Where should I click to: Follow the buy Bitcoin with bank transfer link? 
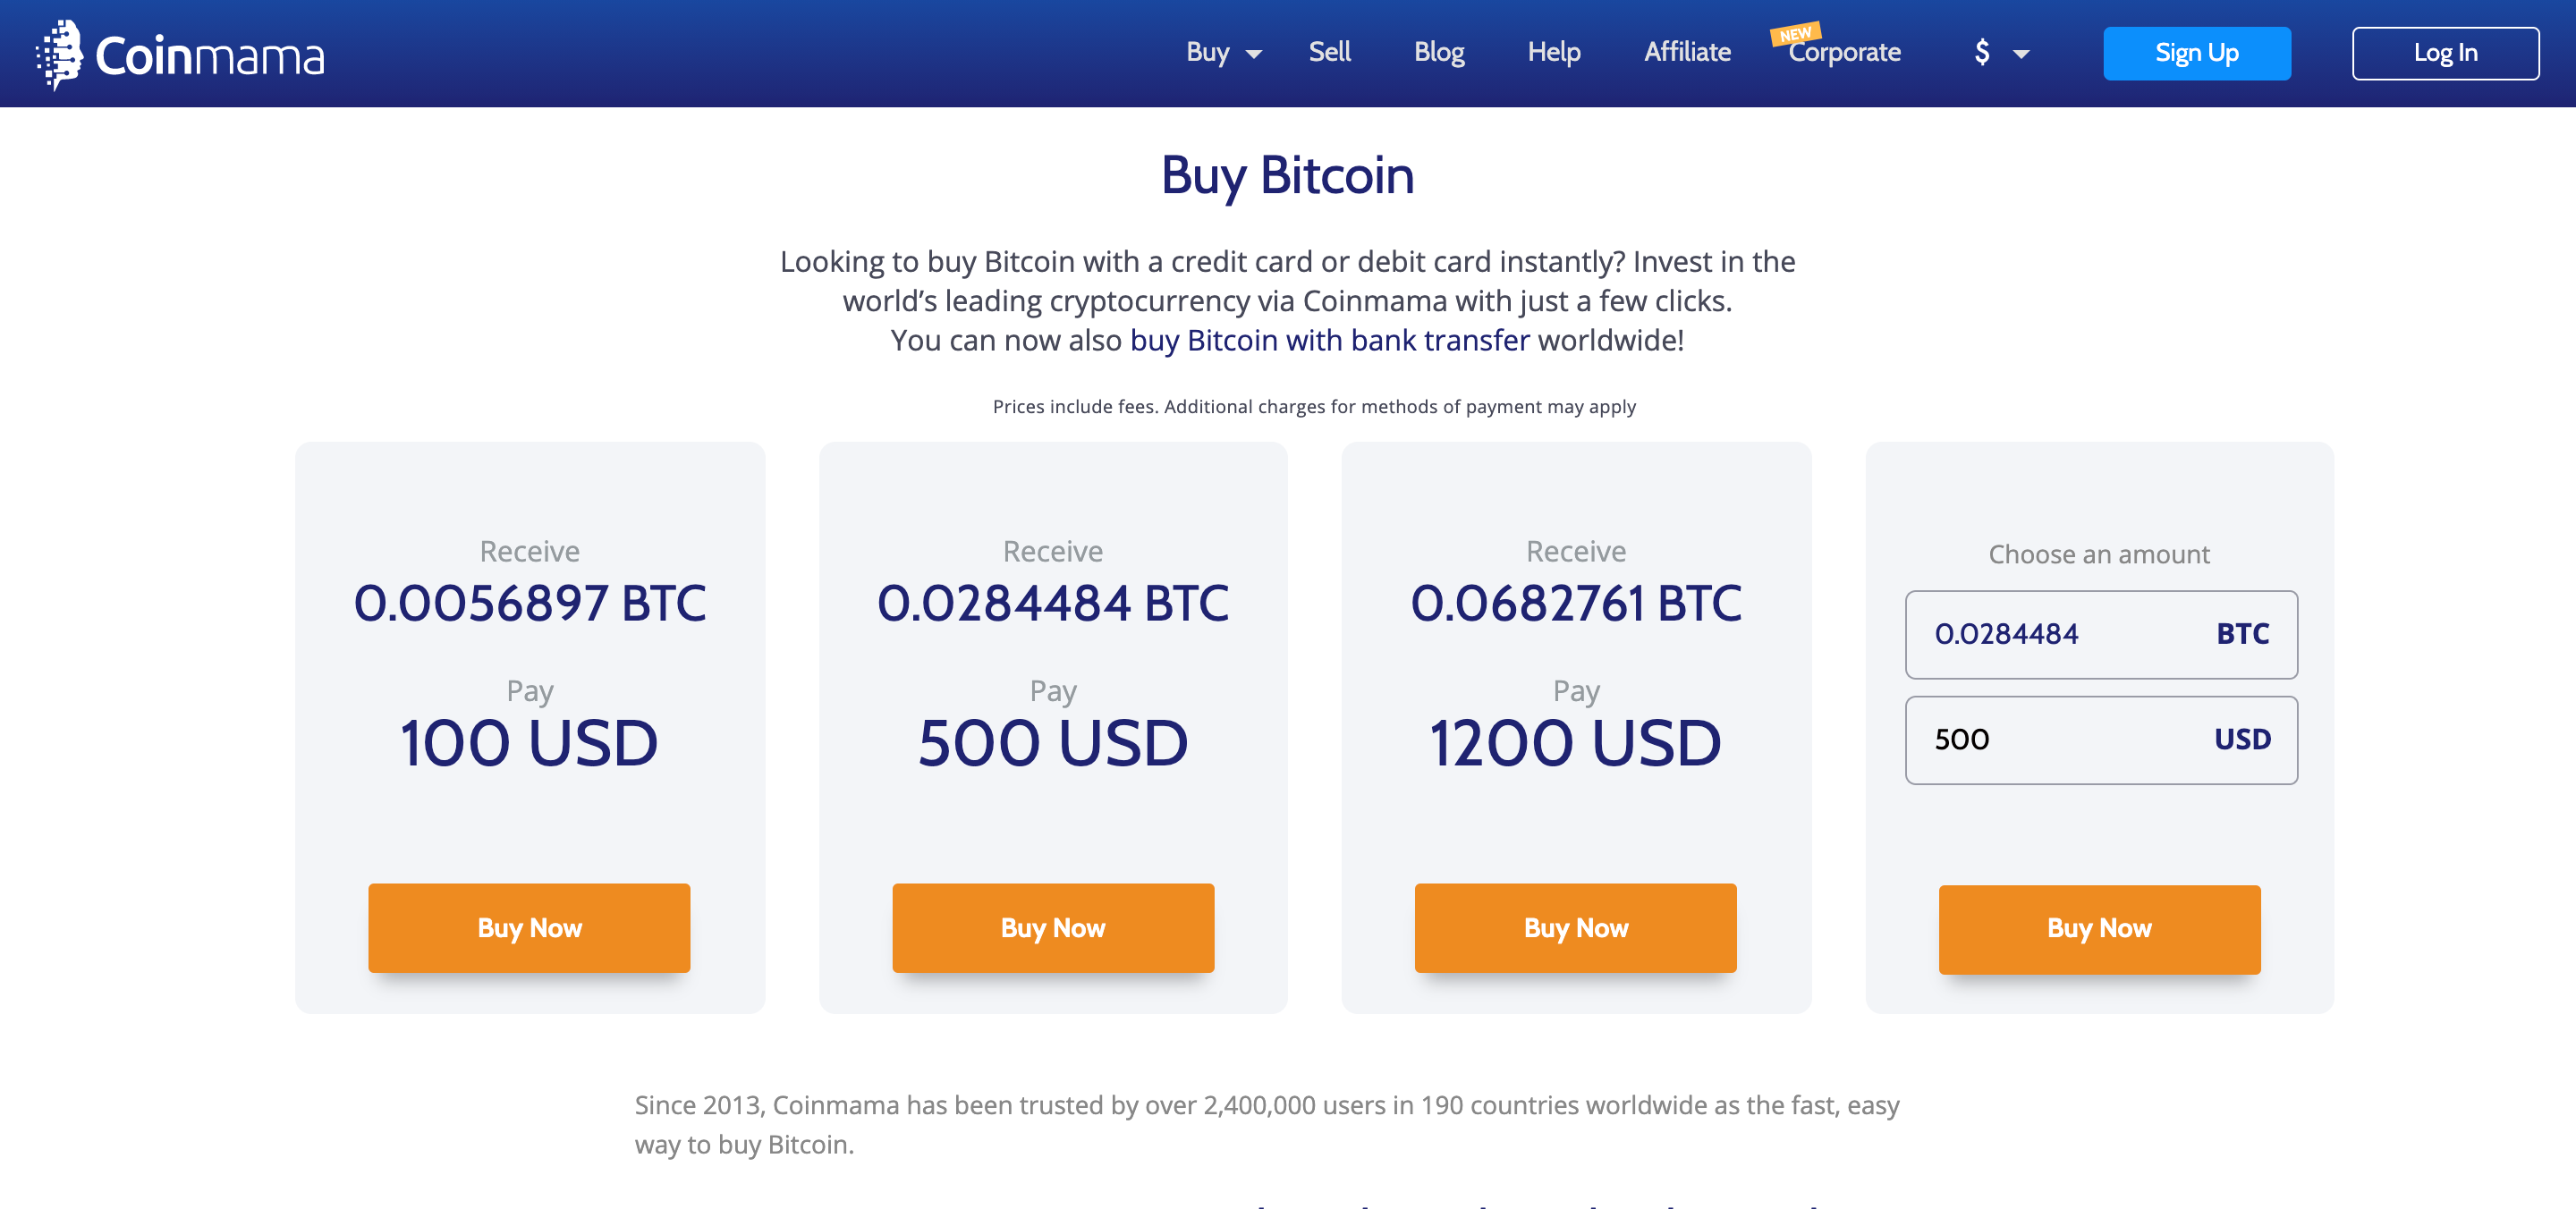pos(1329,340)
